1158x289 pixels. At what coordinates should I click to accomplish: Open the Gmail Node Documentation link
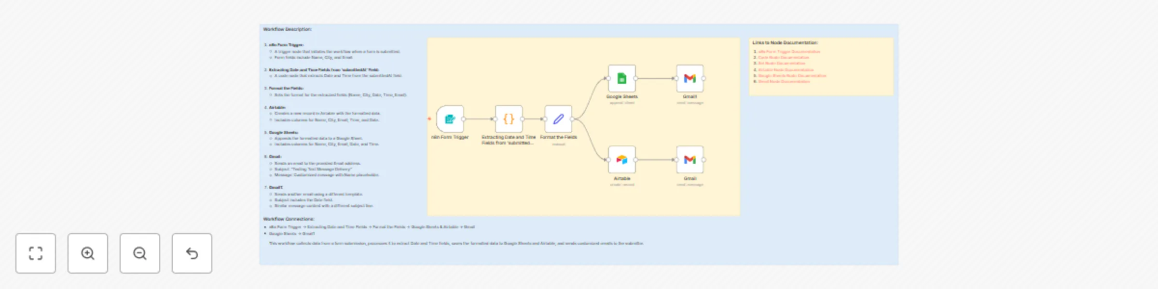tap(784, 81)
